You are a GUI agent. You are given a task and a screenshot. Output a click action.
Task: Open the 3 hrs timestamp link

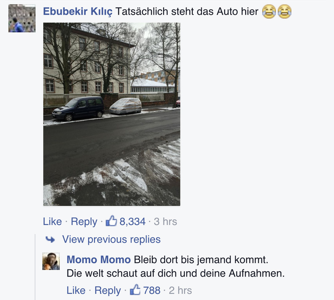[165, 222]
